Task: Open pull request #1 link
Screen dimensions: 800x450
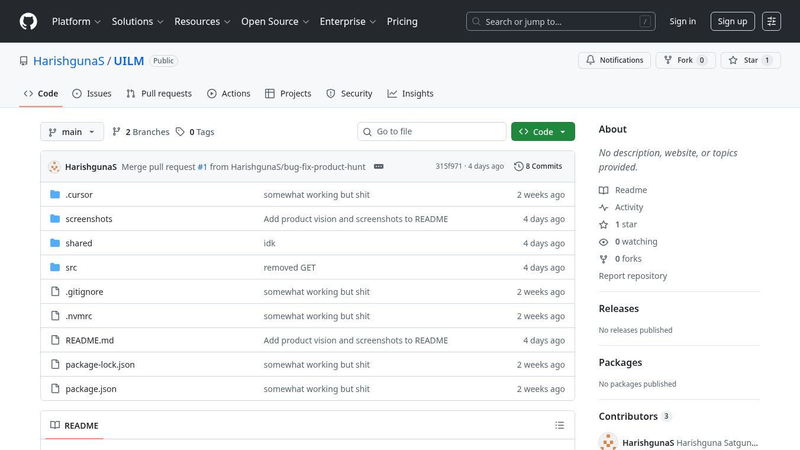Action: click(x=202, y=167)
